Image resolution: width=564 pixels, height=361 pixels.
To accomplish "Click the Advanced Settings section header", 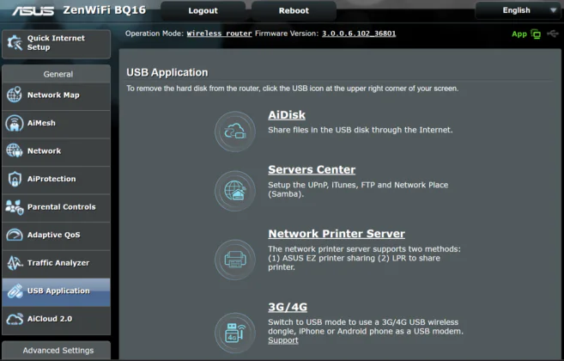I will (56, 350).
